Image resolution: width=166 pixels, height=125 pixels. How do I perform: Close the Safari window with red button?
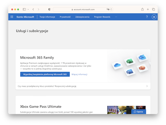[x=12, y=10]
